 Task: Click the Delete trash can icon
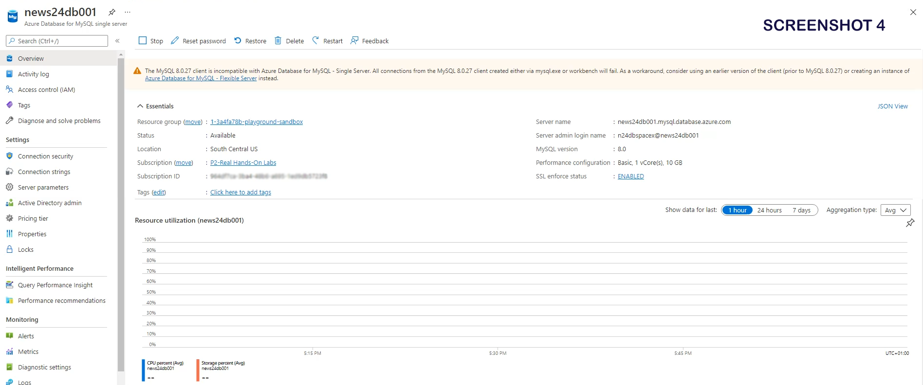[278, 41]
